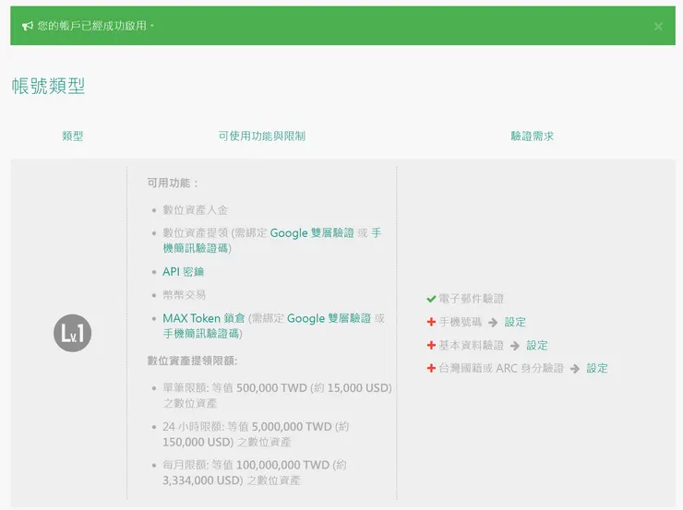
Task: Open 設定 link for 手機號碼
Action: (515, 322)
